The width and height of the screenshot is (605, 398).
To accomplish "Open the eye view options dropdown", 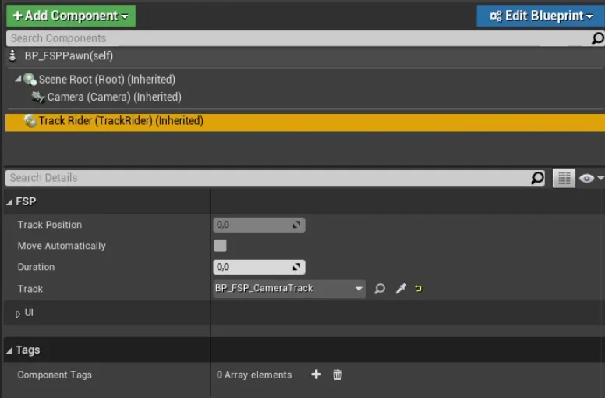I will point(591,178).
